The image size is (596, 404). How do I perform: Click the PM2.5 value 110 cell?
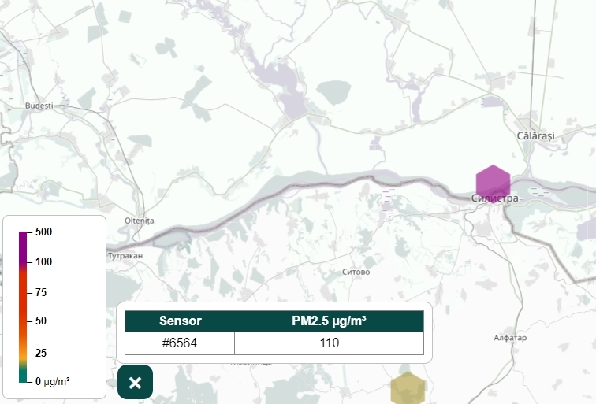(x=329, y=343)
